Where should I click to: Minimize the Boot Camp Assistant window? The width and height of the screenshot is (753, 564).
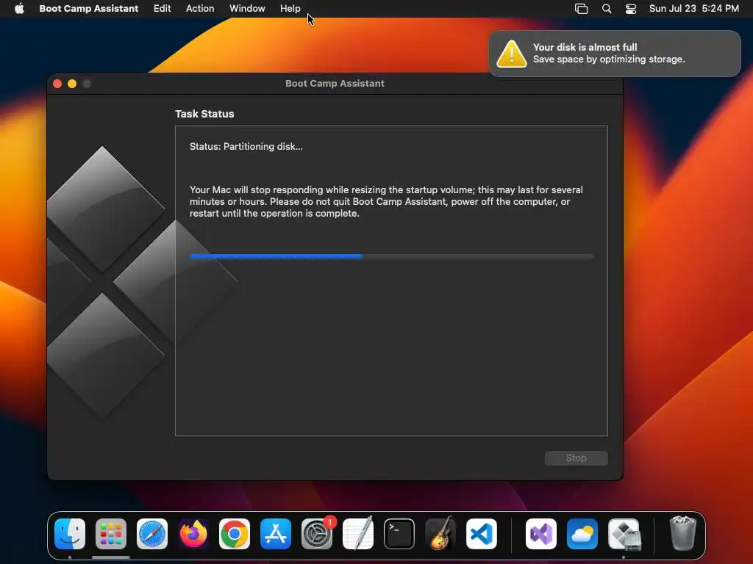tap(72, 84)
